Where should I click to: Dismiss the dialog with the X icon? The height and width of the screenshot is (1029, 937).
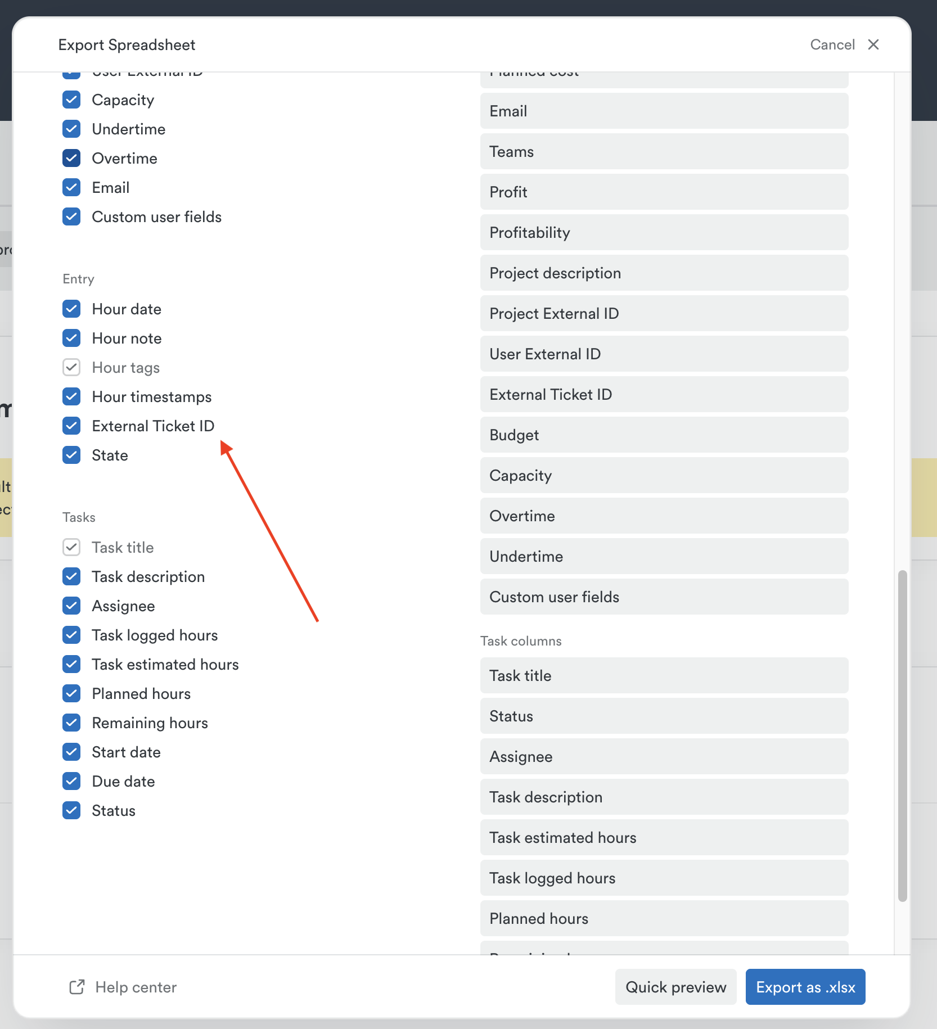coord(873,44)
